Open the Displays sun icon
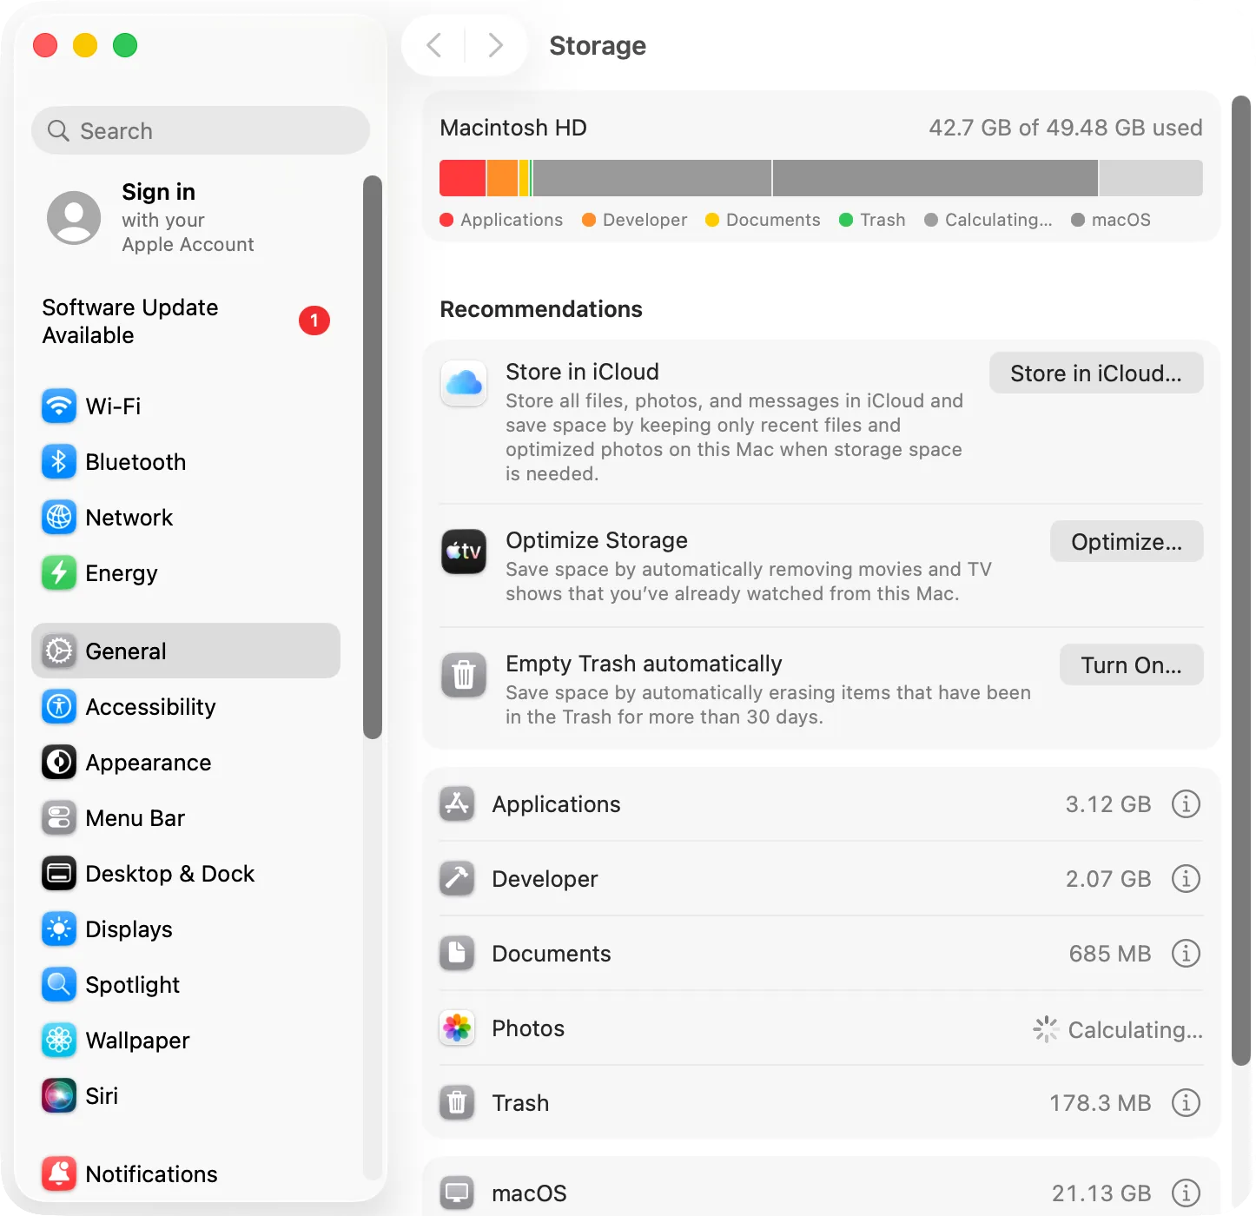1256x1216 pixels. pos(59,929)
